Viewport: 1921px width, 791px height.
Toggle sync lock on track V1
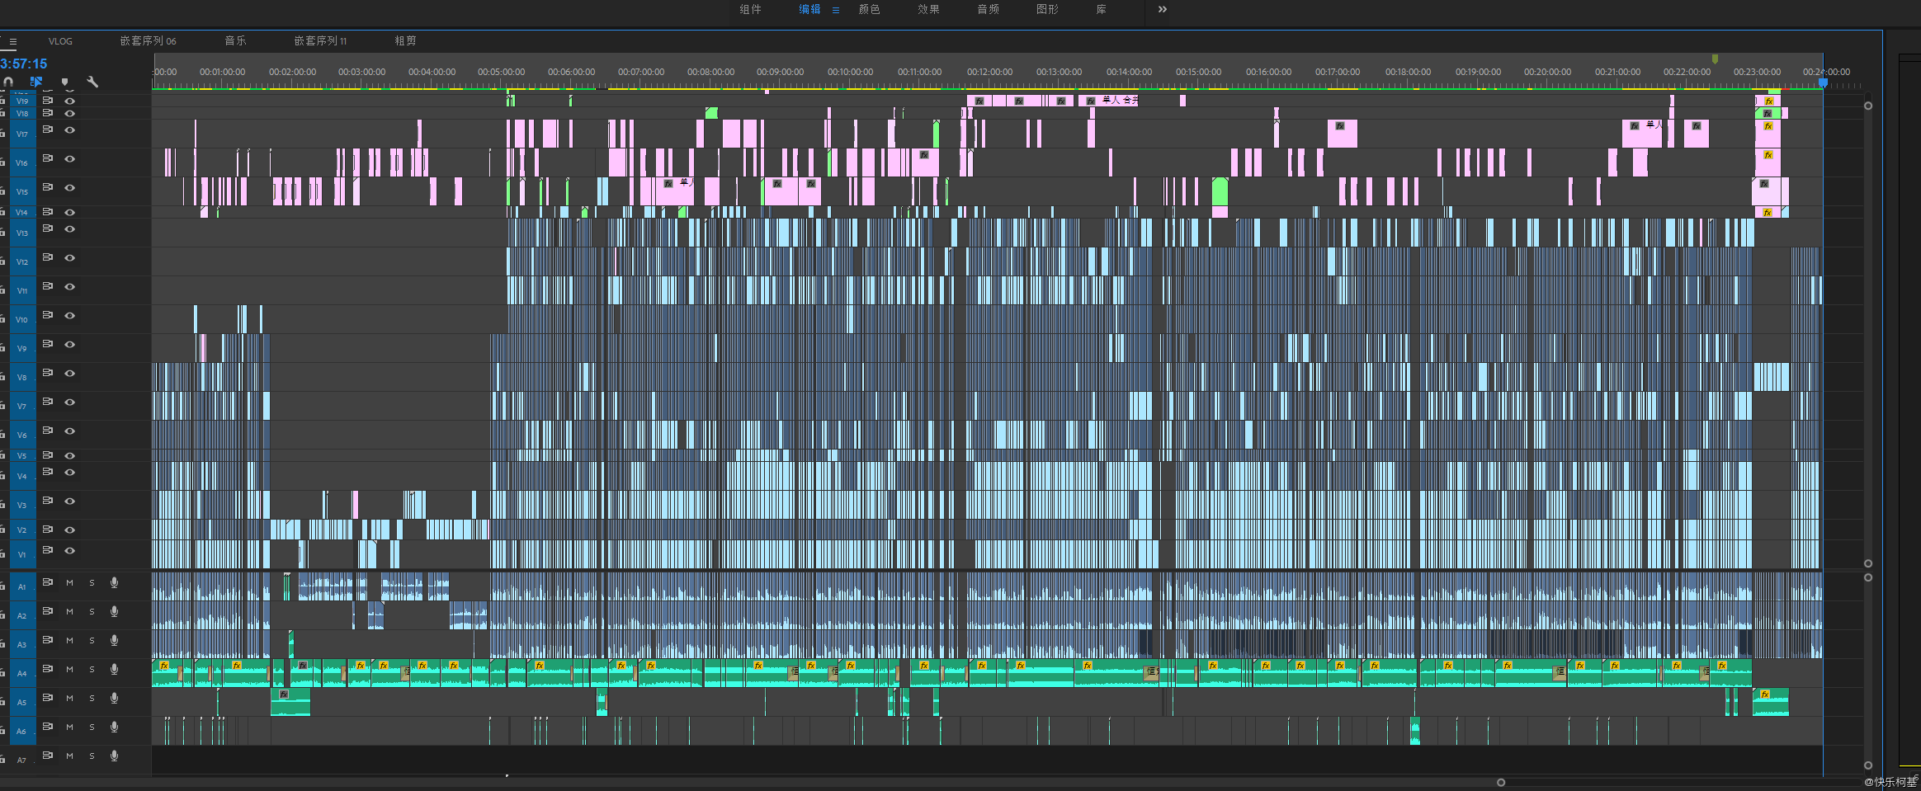[x=48, y=550]
